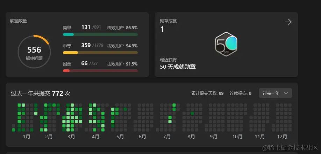Click the 7月 month label

point(167,137)
